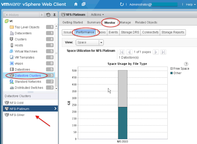Image resolution: width=197 pixels, height=144 pixels.
Task: Navigate back using History arrow
Action: [7, 15]
